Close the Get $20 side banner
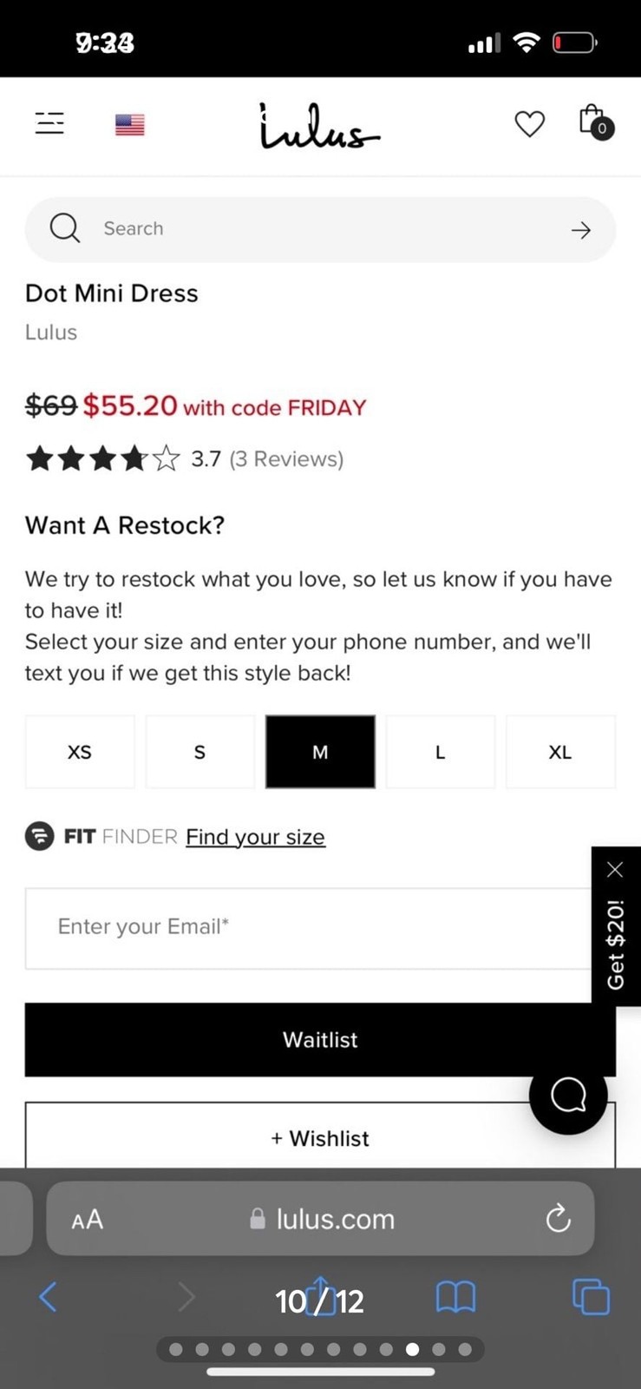 615,870
